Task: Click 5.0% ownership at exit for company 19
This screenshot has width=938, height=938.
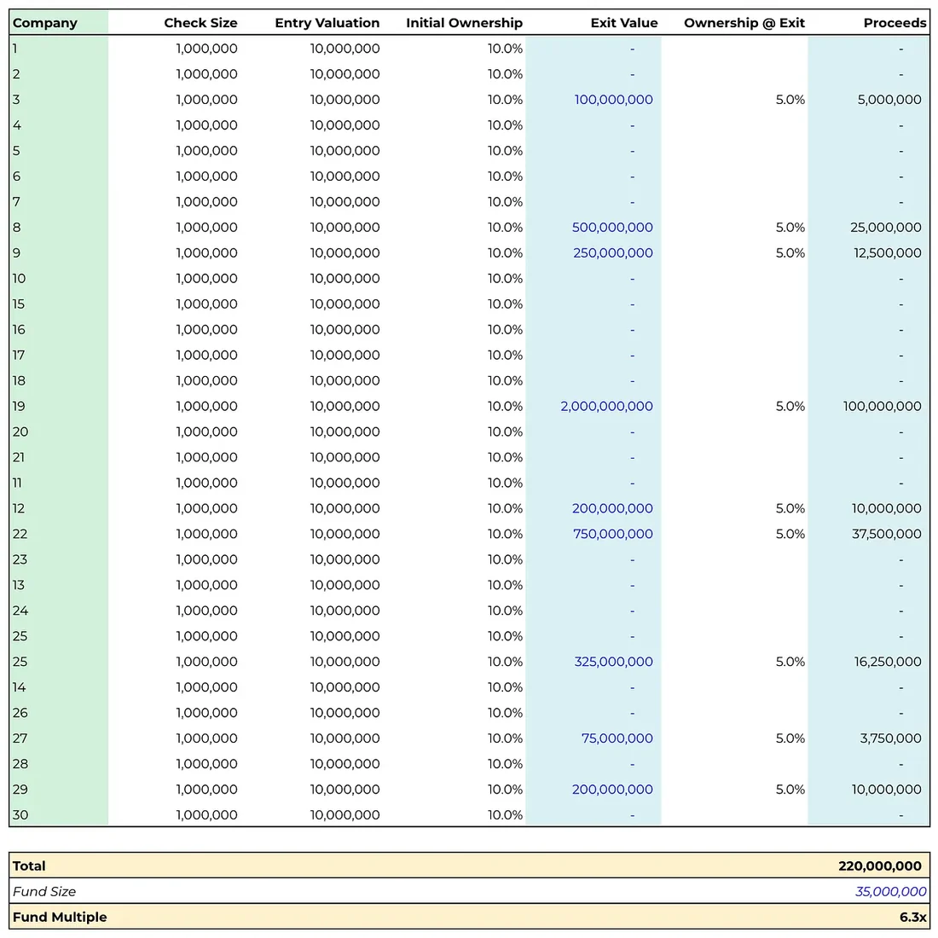Action: [790, 406]
